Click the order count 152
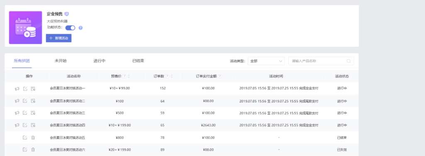Screen dimensions: 425x156 tap(163, 88)
